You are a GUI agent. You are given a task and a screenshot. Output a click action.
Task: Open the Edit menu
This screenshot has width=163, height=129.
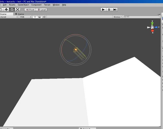click(x=5, y=5)
